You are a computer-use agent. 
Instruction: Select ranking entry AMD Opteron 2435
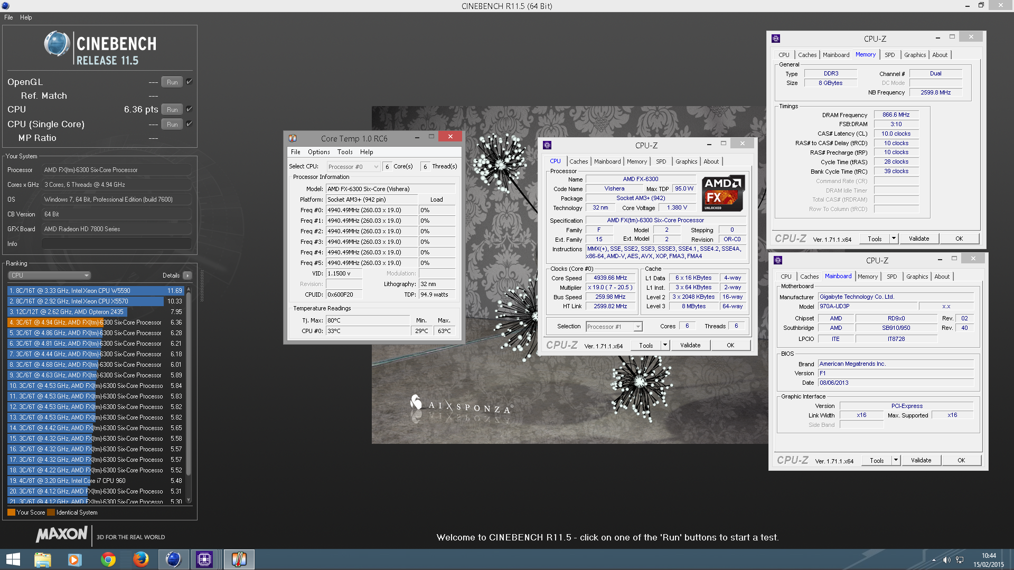[x=95, y=312]
